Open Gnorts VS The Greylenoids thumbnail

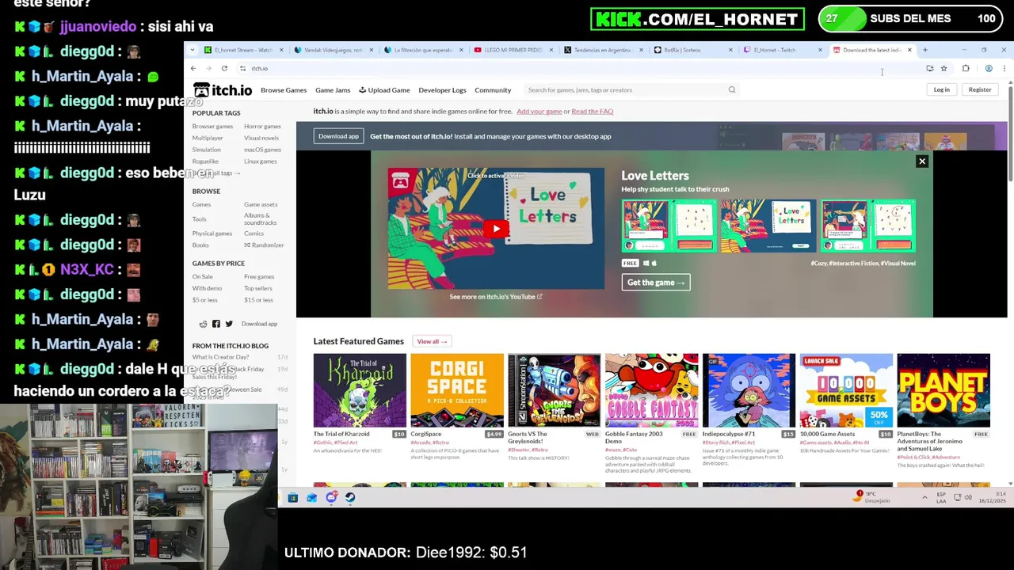(555, 390)
